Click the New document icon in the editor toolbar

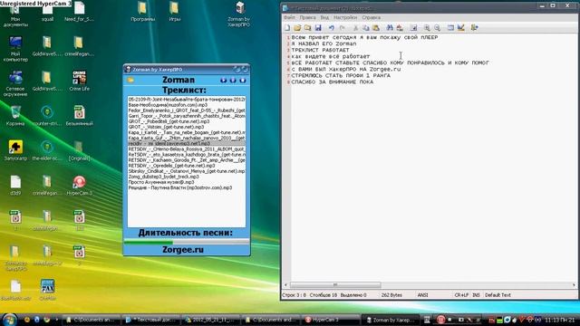click(x=287, y=28)
